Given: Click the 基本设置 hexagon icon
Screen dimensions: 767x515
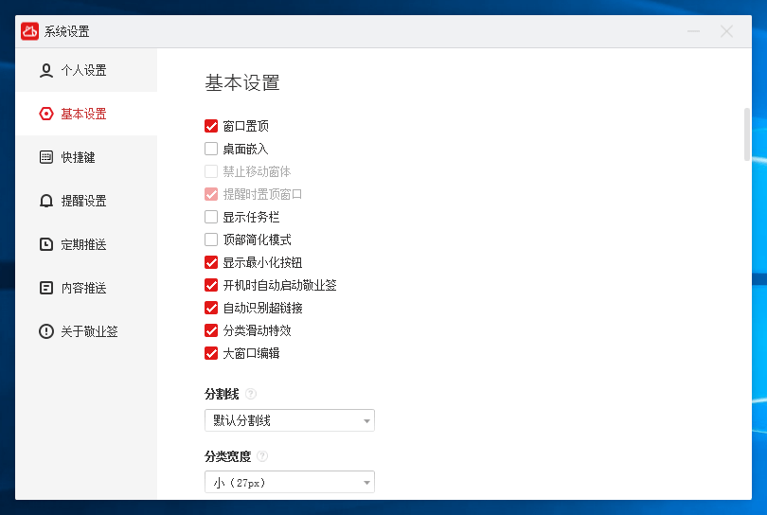Looking at the screenshot, I should pos(46,114).
